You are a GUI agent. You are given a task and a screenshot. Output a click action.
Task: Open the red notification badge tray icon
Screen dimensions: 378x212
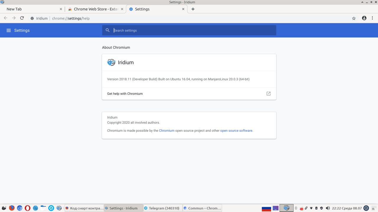click(301, 208)
